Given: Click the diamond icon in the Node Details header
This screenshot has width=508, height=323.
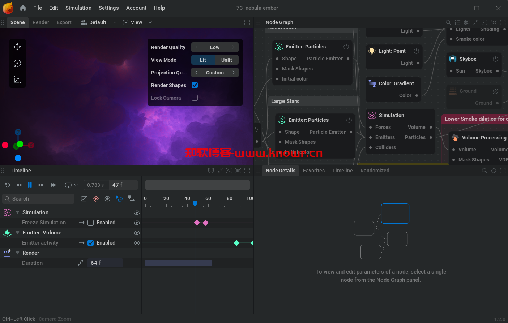Looking at the screenshot, I should (494, 171).
